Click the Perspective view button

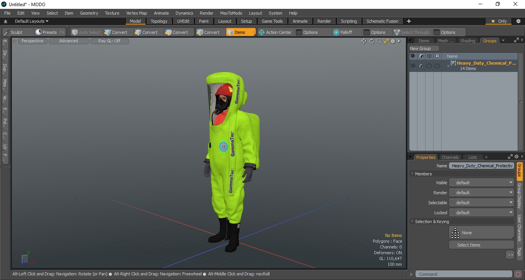pos(32,41)
